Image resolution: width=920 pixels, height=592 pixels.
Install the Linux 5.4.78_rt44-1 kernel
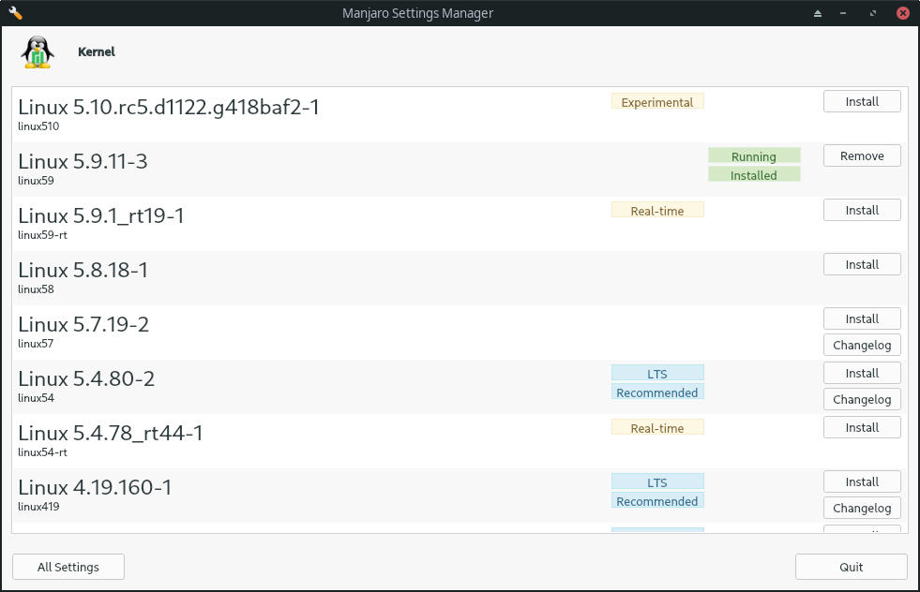click(x=862, y=428)
